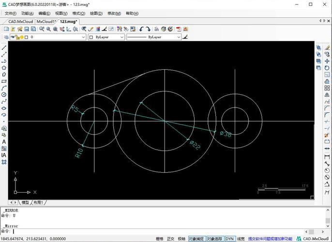The width and height of the screenshot is (332, 242).
Task: Open the 绘图(D) menu
Action: [96, 14]
